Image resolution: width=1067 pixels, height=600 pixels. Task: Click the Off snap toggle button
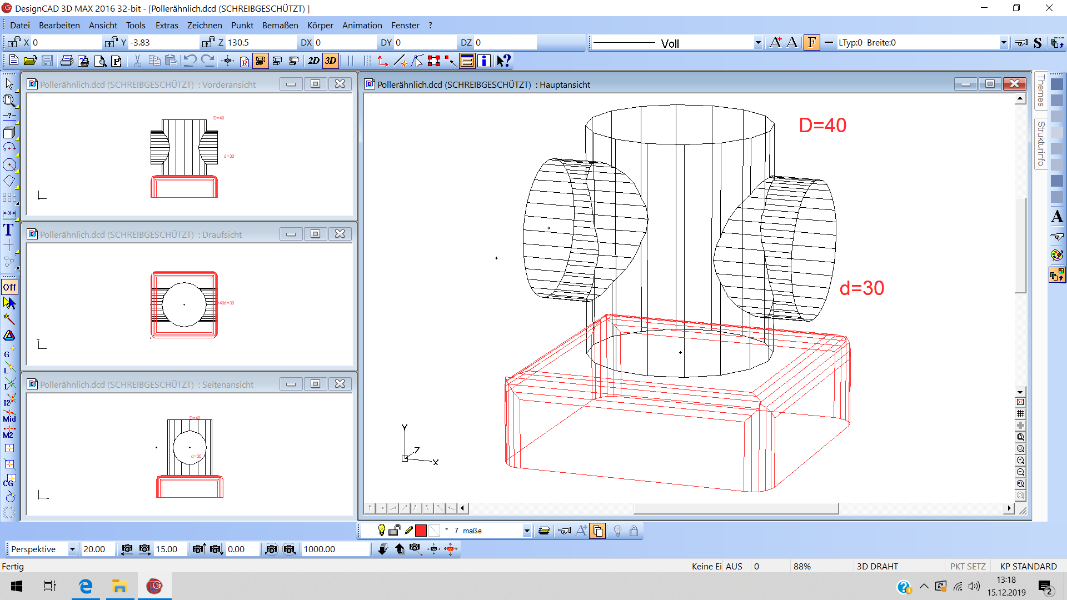click(9, 287)
